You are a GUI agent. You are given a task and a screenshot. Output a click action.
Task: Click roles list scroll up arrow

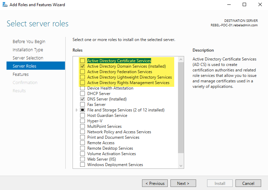tap(181, 59)
